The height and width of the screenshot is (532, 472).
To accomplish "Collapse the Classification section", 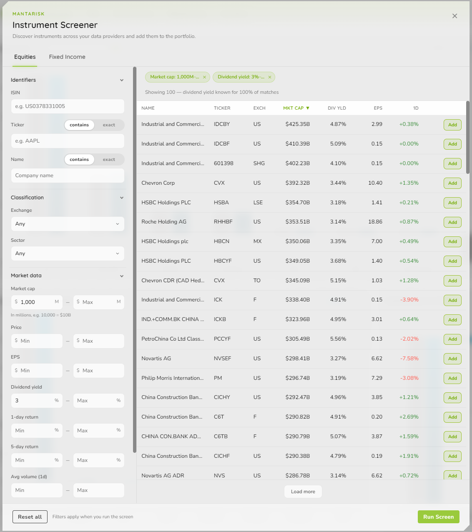I will (122, 198).
